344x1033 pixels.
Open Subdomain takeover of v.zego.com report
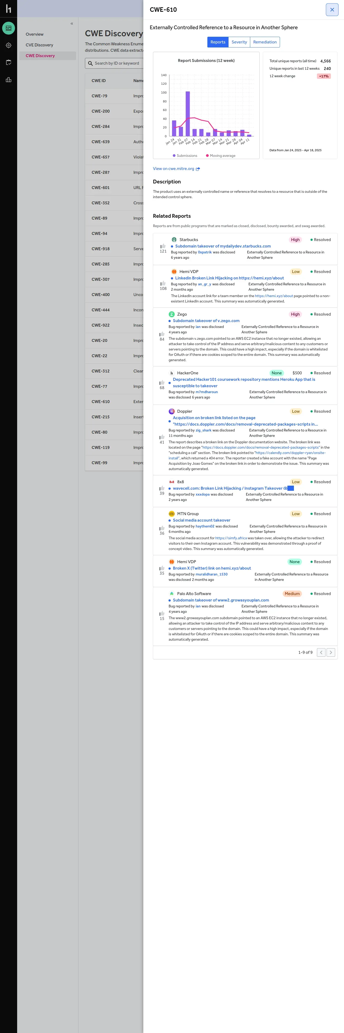(206, 321)
